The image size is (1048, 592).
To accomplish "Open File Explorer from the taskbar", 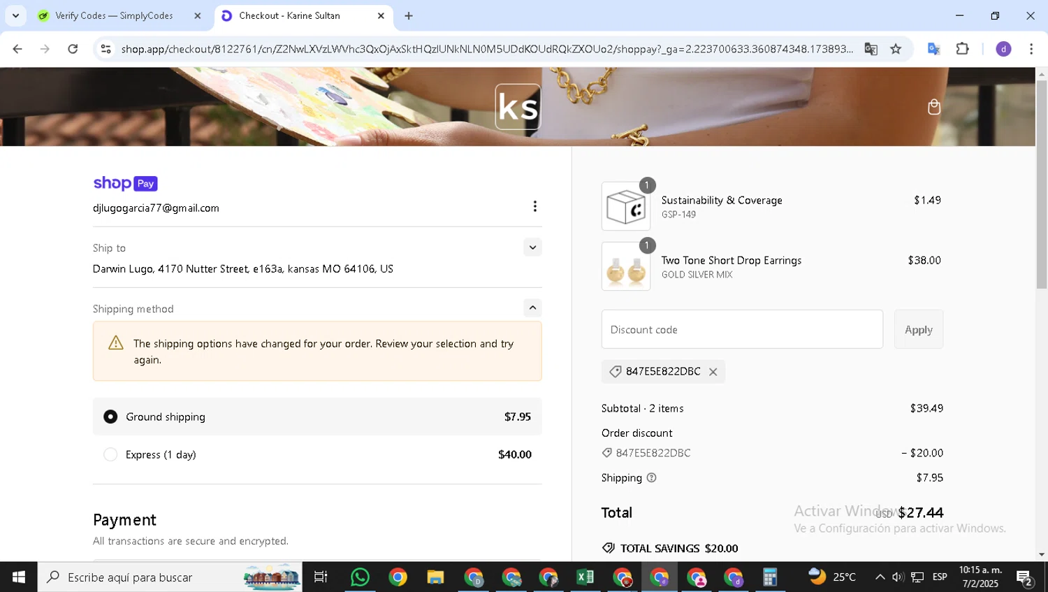I will 435,577.
